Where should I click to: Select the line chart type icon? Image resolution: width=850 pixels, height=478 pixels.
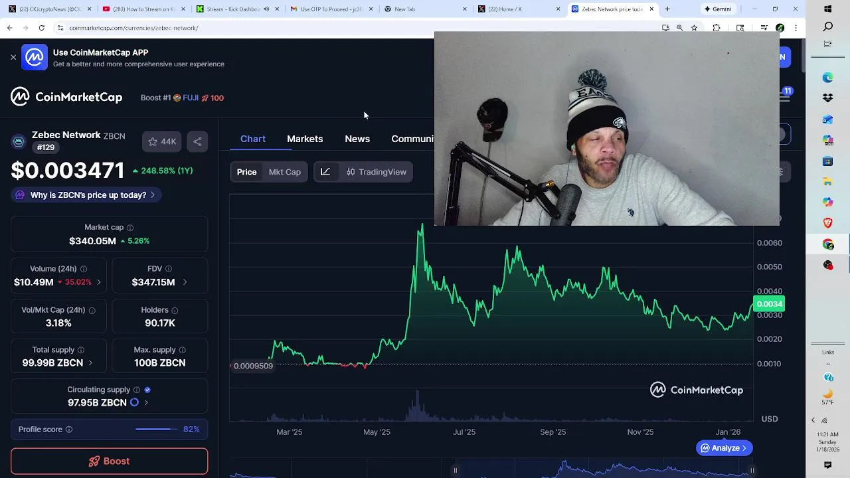pyautogui.click(x=325, y=172)
